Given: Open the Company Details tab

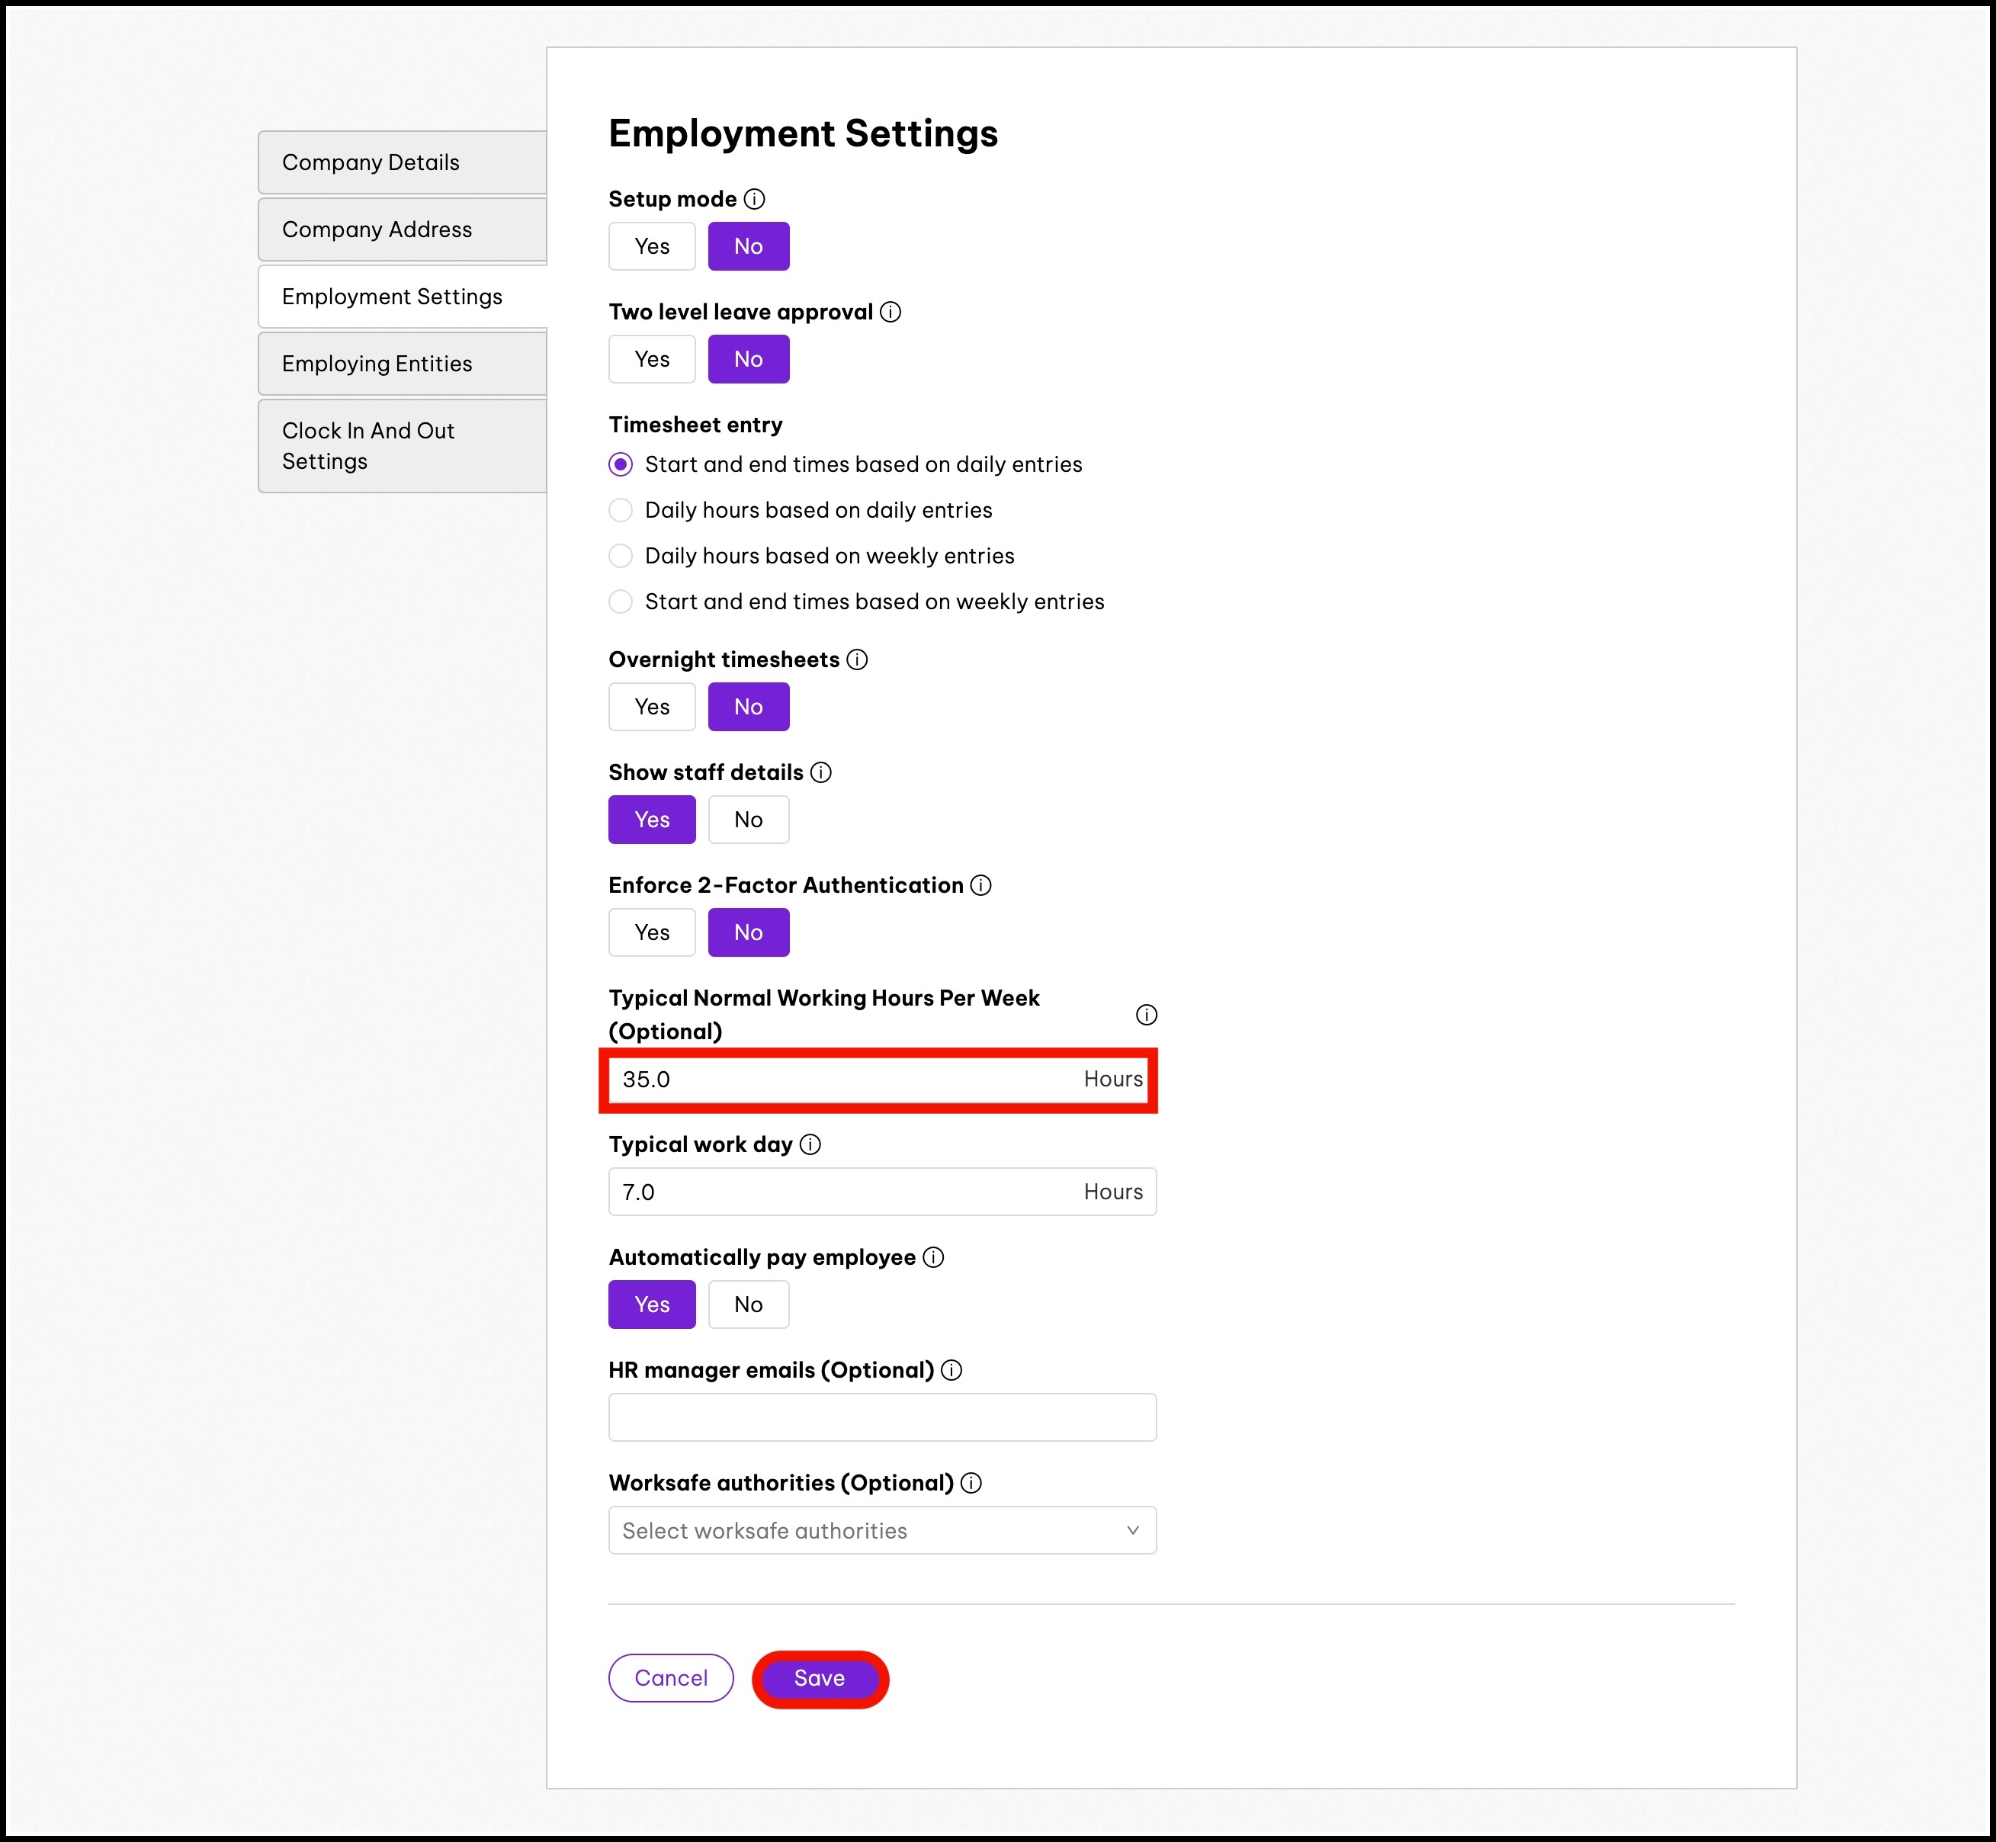Looking at the screenshot, I should click(x=403, y=162).
